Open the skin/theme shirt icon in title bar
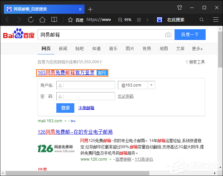223x176 pixels. click(x=179, y=8)
